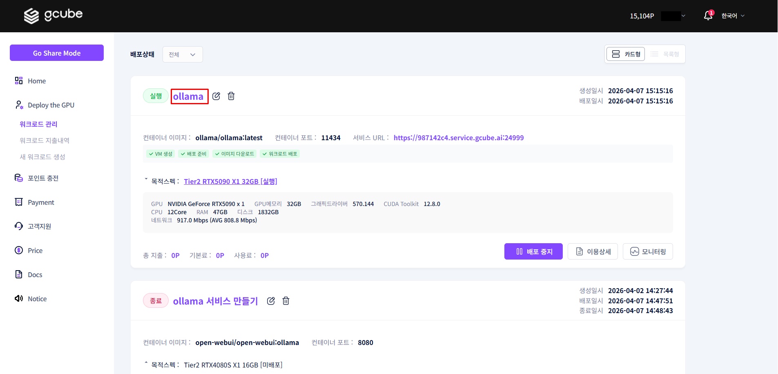Open Deploy the GPU menu

51,105
